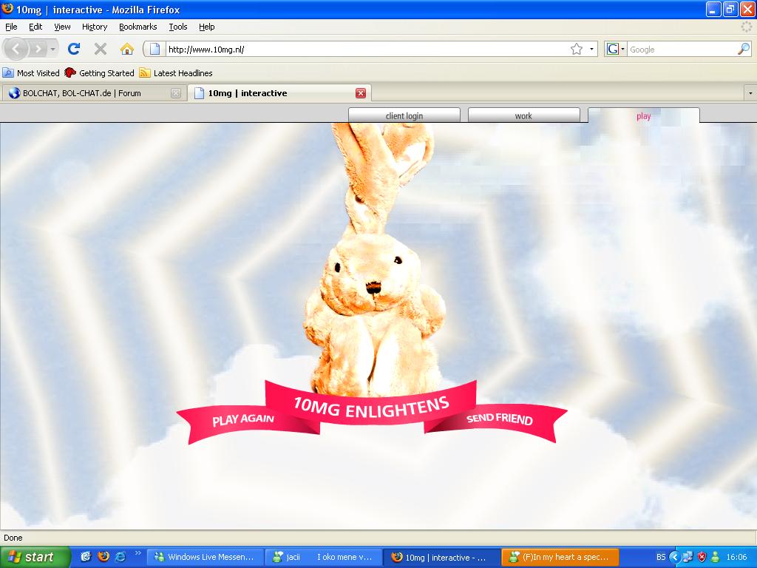Screen dimensions: 757x568
Task: Open the jacii chat taskbar window
Action: (324, 557)
